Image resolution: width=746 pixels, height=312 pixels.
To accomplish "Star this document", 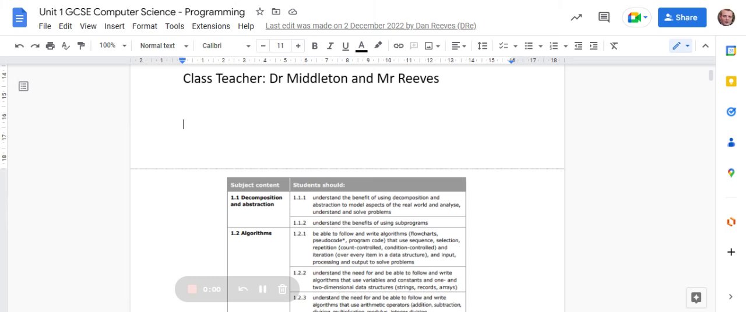I will (x=260, y=12).
